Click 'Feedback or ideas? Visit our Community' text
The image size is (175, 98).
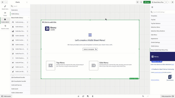click(x=163, y=69)
